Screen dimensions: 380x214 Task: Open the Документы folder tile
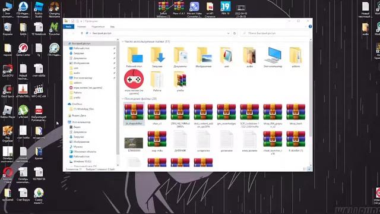pos(180,57)
